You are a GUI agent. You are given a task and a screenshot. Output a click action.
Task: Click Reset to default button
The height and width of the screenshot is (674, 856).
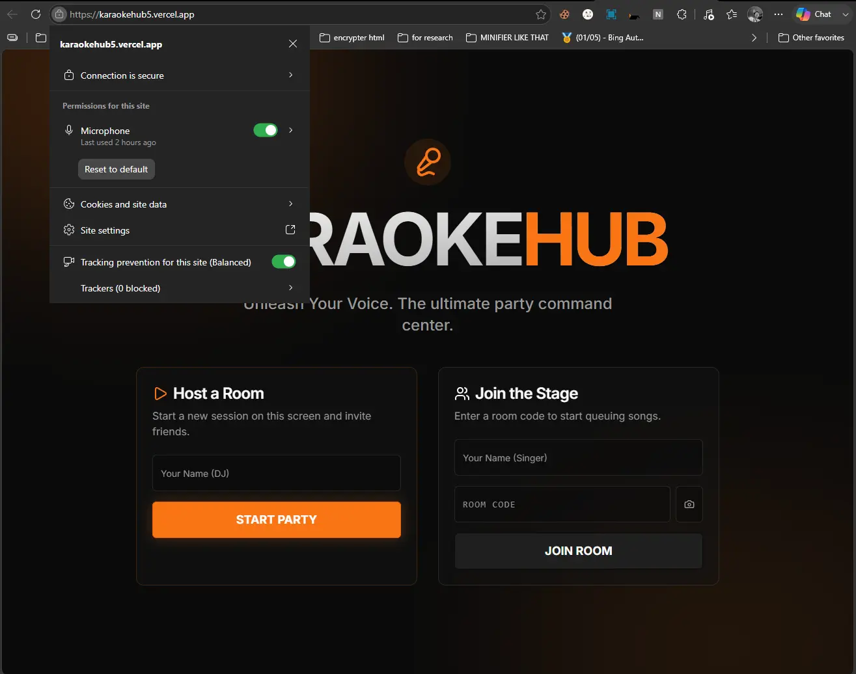tap(117, 169)
